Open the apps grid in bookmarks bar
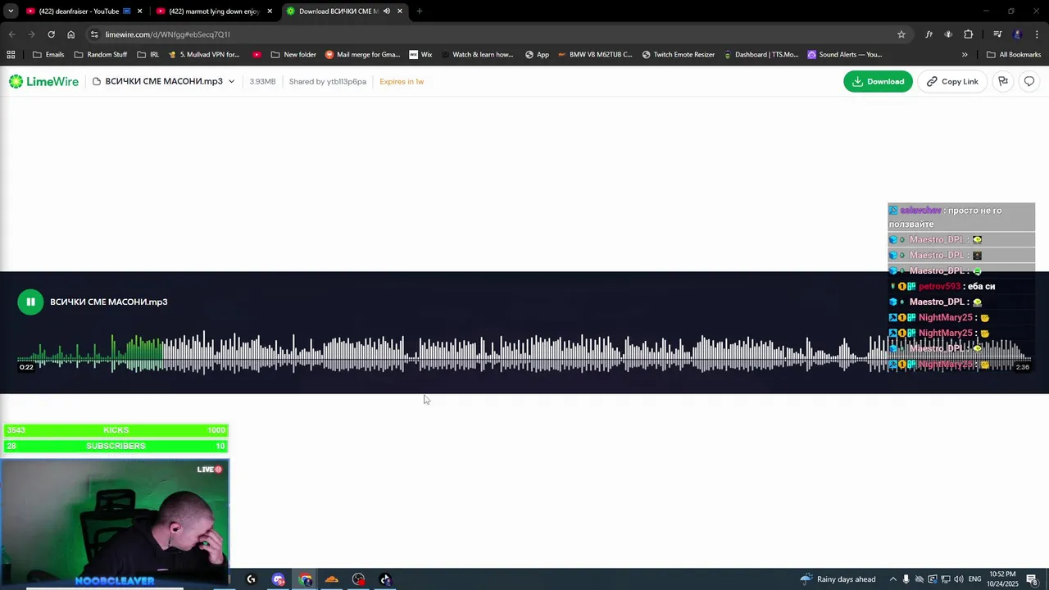 (x=11, y=55)
